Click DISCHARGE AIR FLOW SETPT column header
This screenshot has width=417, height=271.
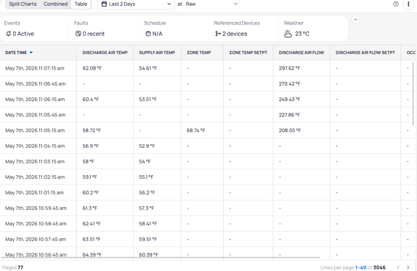click(365, 53)
